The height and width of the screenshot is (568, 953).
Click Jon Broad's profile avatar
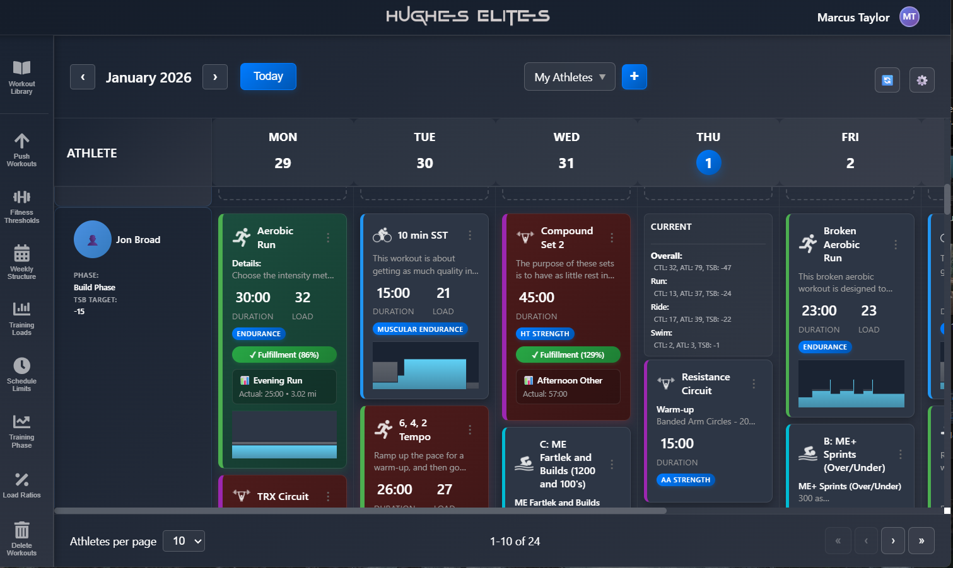(x=92, y=239)
